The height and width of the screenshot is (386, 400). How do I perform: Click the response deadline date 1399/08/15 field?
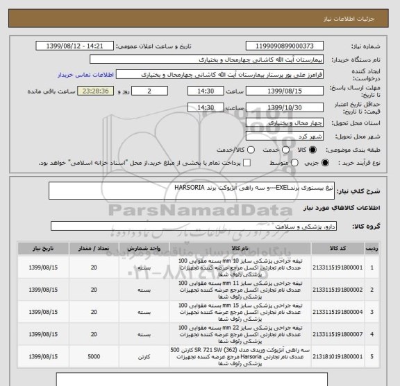click(285, 91)
